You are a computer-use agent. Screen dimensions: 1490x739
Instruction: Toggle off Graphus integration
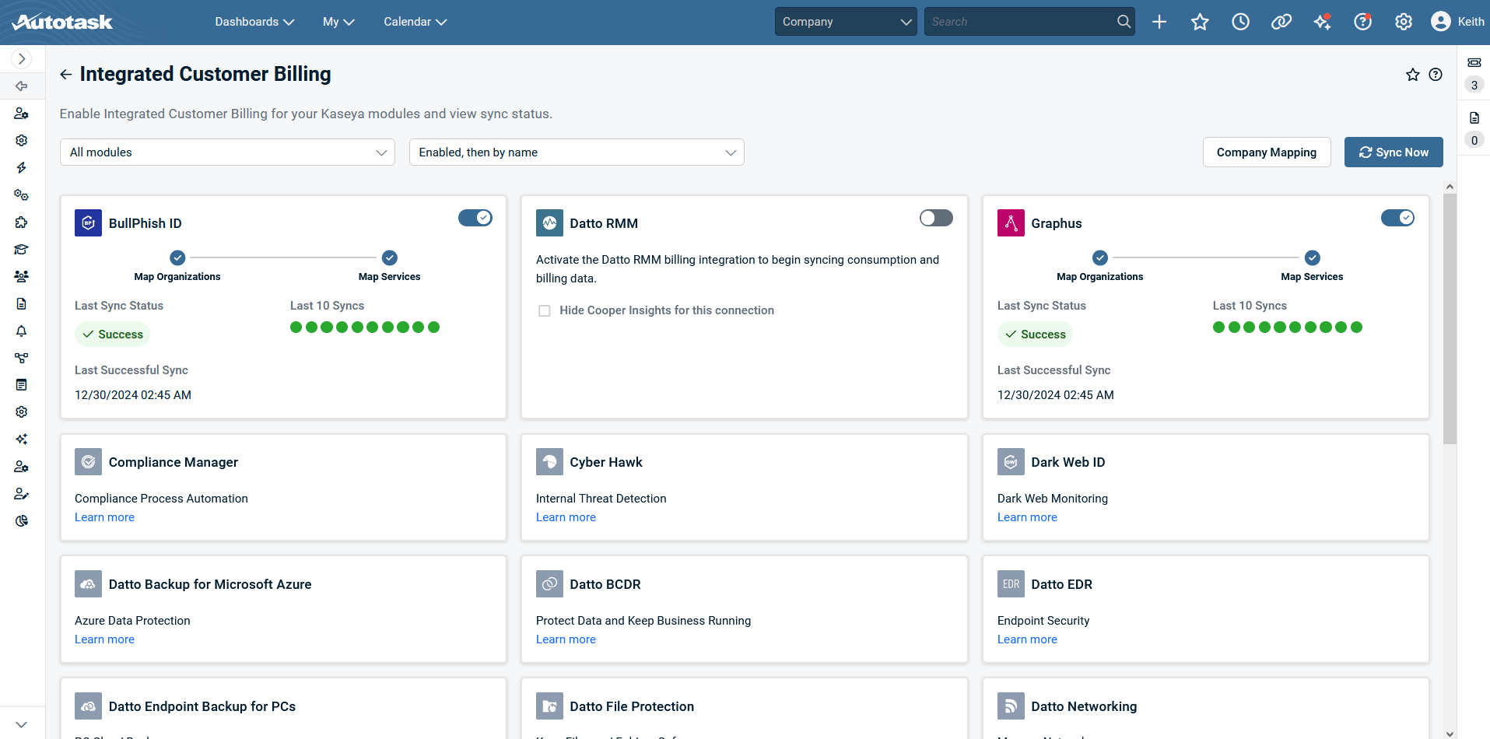pyautogui.click(x=1397, y=218)
